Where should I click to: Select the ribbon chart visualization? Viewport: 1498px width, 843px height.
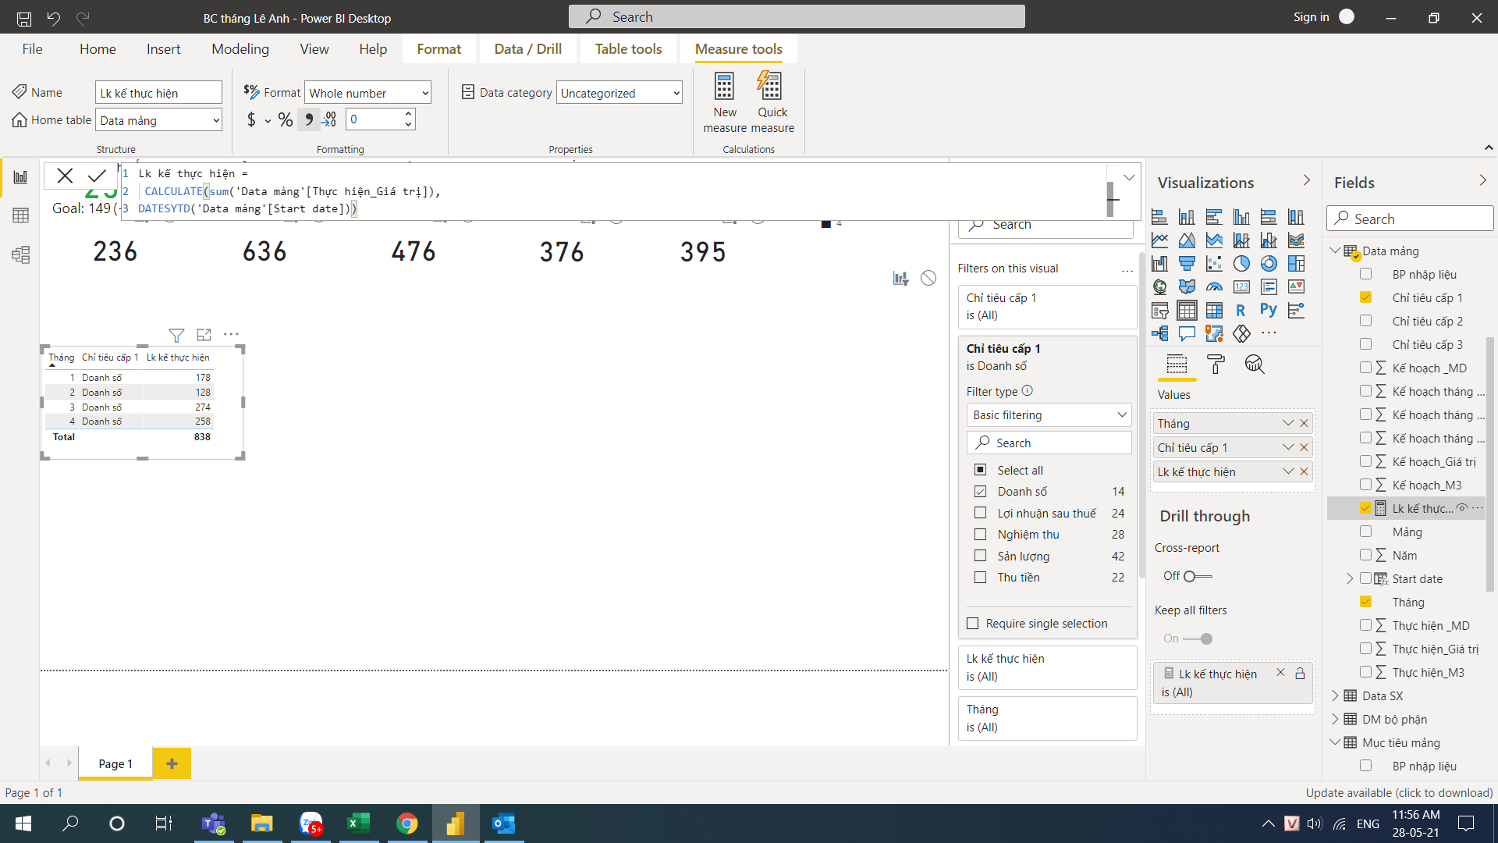(1296, 240)
